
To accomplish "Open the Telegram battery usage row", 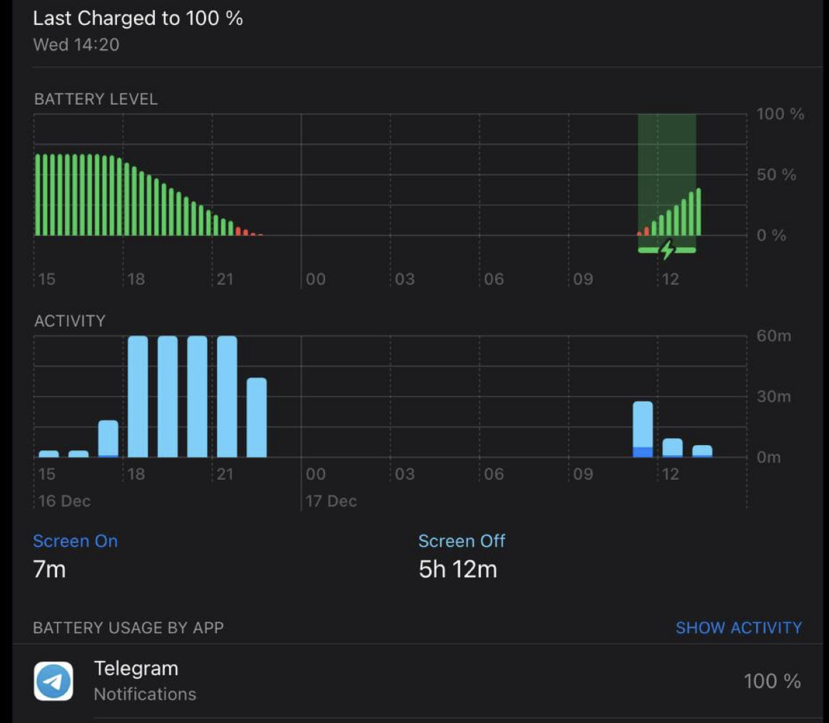I will [414, 681].
